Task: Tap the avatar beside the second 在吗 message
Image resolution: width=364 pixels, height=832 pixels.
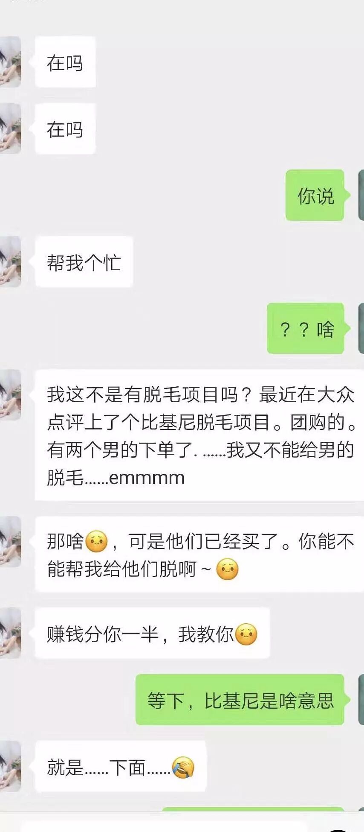Action: click(x=10, y=128)
